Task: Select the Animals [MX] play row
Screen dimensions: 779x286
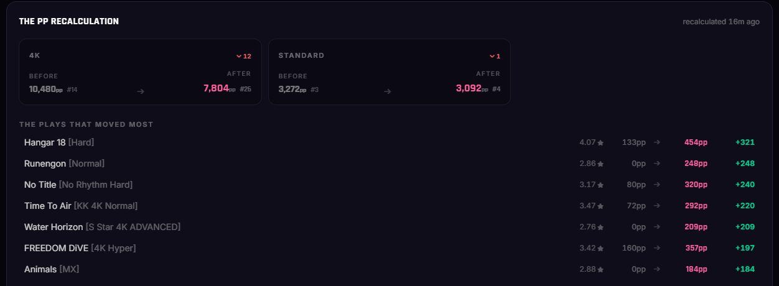Action: pos(389,269)
